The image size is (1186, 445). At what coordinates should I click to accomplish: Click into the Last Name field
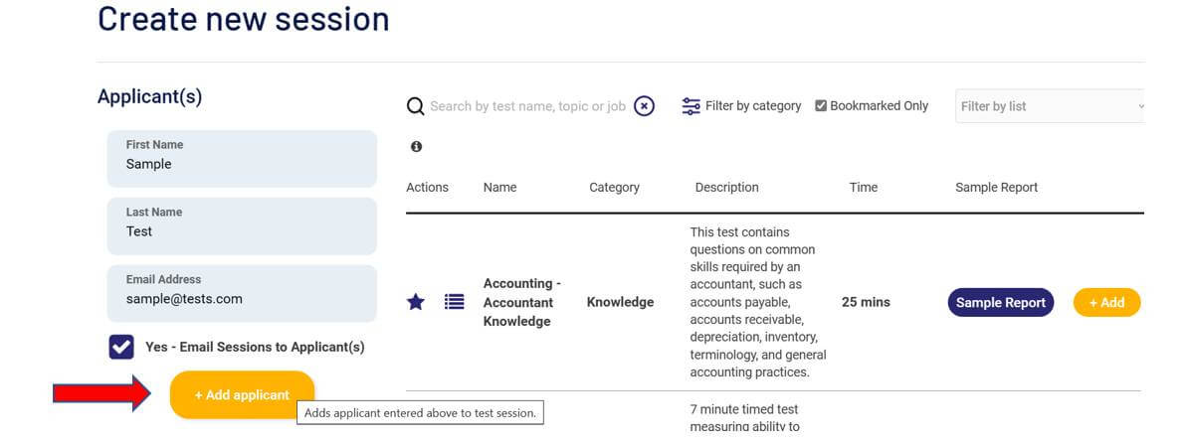point(242,225)
